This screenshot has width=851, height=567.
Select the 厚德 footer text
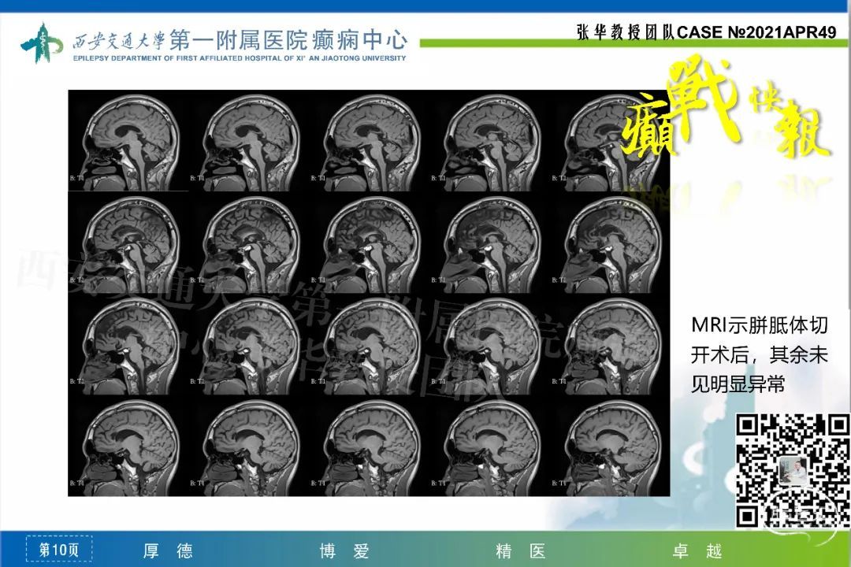[x=168, y=550]
